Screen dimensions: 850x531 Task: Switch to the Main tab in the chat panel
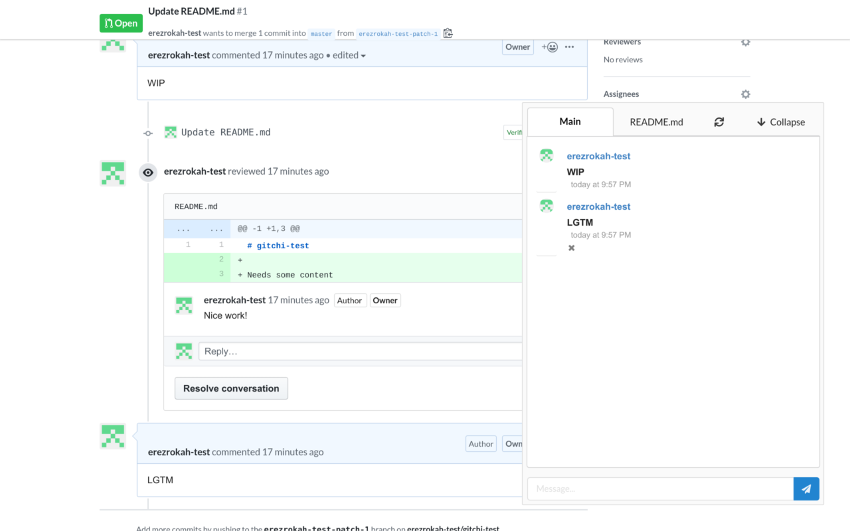pos(570,121)
